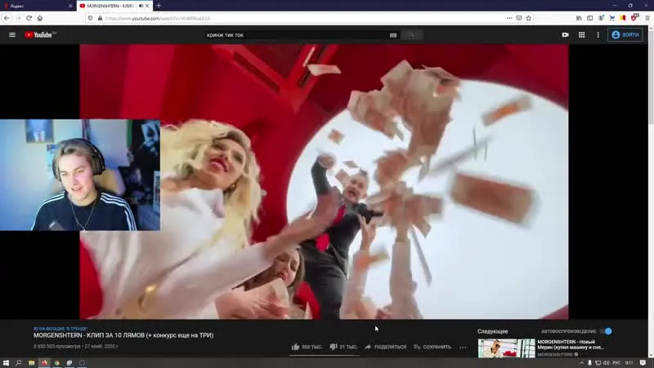Mute the tab via speaker icon
Viewport: 654px width, 368px height.
point(141,6)
